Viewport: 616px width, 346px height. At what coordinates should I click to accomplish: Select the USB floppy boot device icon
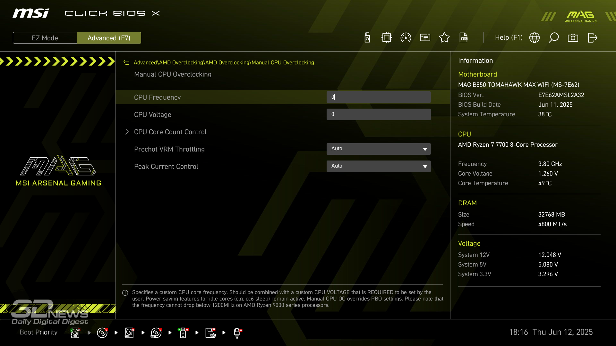[x=210, y=333]
